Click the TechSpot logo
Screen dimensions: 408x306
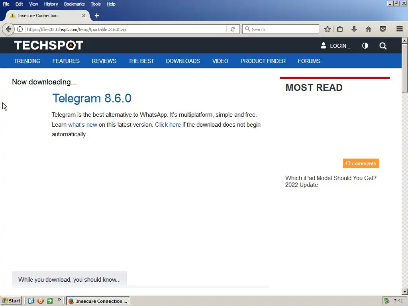[49, 45]
